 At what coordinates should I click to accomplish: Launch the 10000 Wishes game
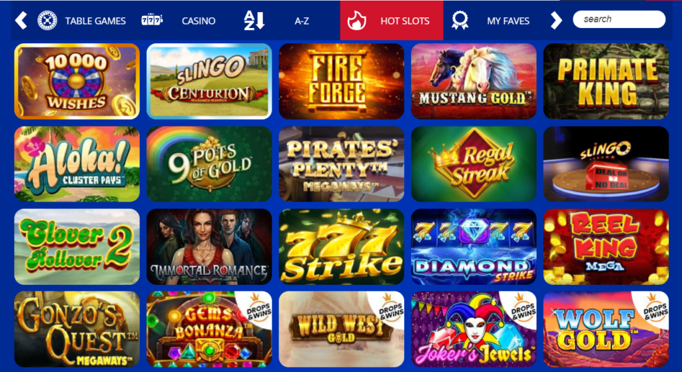tap(77, 81)
